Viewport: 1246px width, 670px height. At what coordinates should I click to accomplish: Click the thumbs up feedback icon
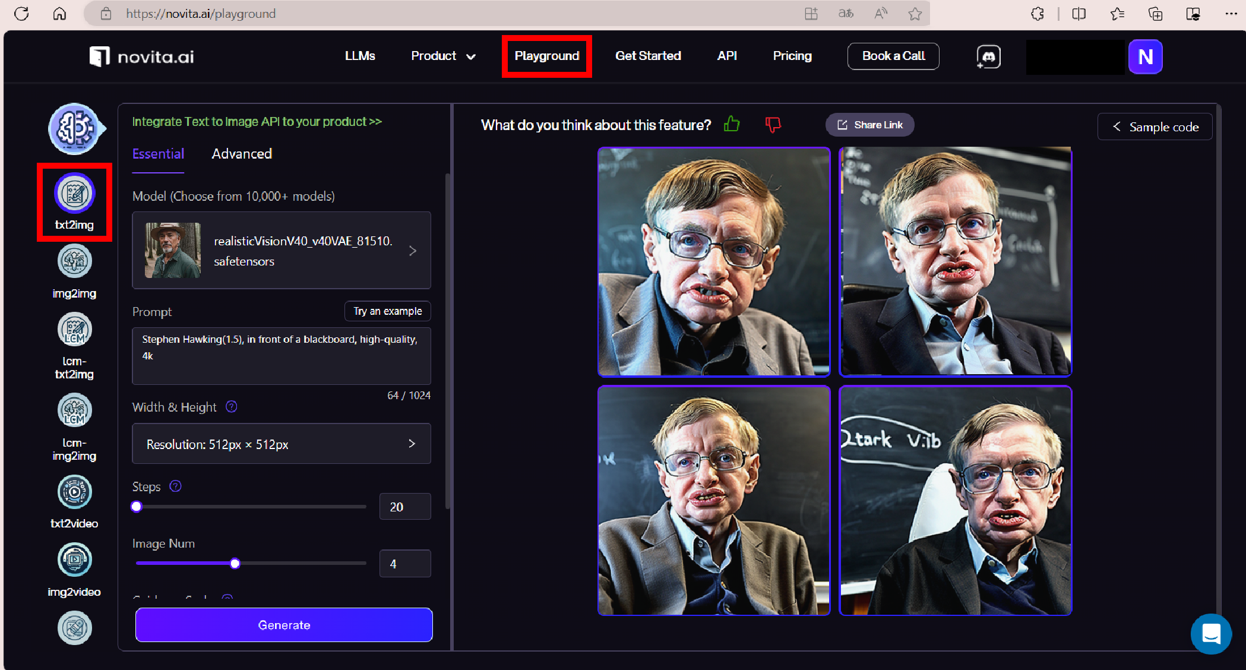(x=732, y=124)
